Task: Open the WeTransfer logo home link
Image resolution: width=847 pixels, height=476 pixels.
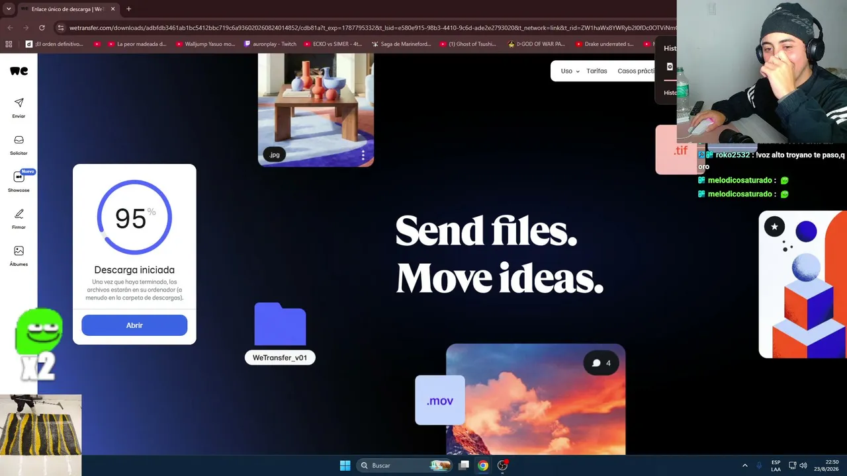Action: (x=19, y=71)
